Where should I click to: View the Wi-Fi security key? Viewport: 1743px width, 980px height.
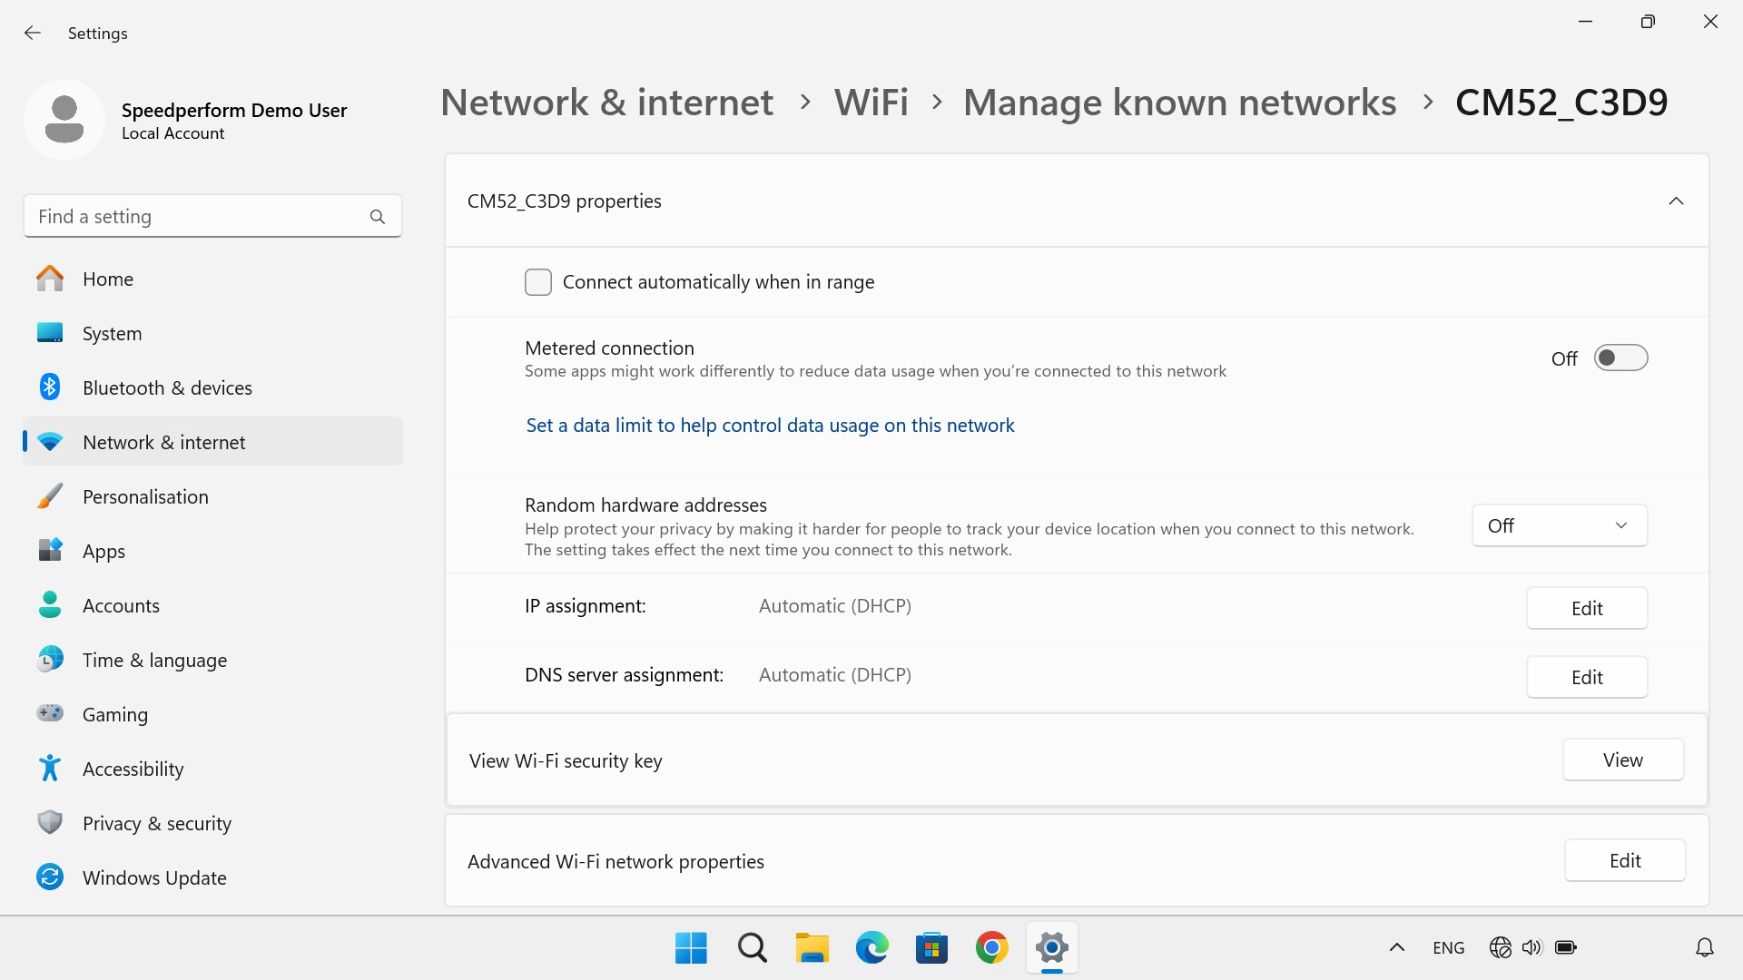tap(1622, 760)
